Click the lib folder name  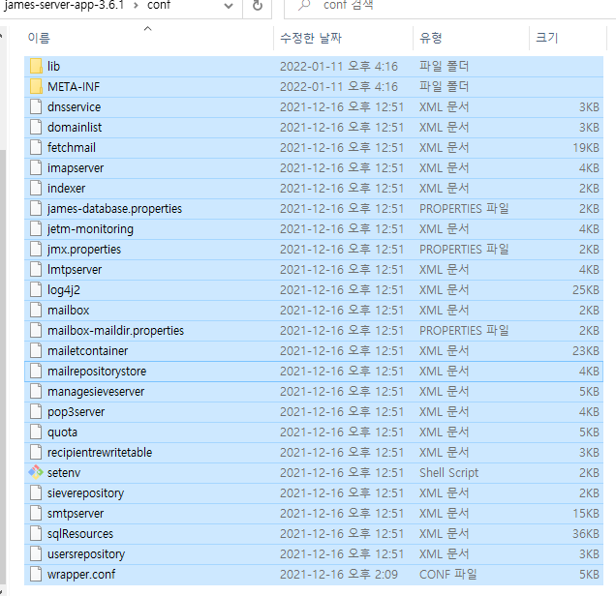53,67
